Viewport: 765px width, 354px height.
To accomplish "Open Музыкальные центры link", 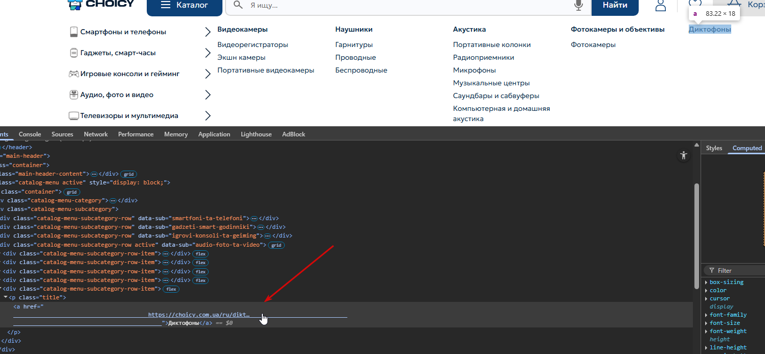I will click(491, 83).
